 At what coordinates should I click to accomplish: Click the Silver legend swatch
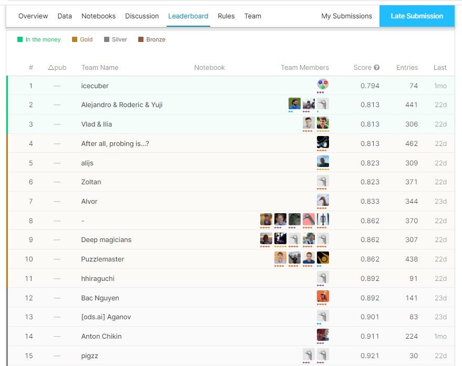click(107, 39)
